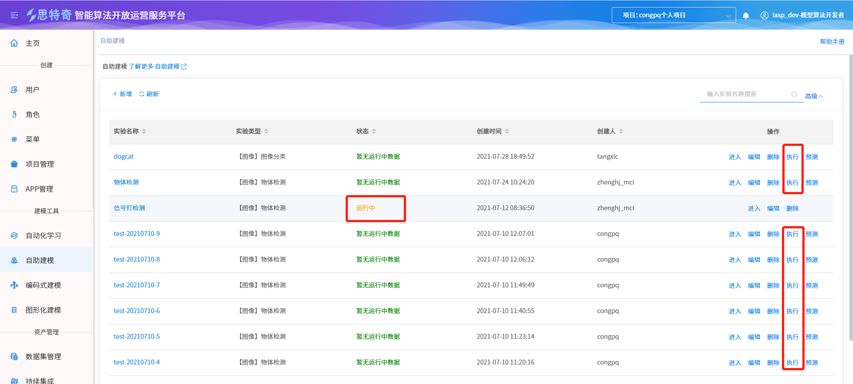Click the 自助建模 breadcrumb text
The width and height of the screenshot is (853, 384).
click(x=112, y=41)
